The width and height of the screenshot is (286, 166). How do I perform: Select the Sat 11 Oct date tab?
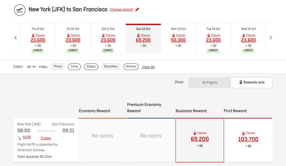coord(108,39)
